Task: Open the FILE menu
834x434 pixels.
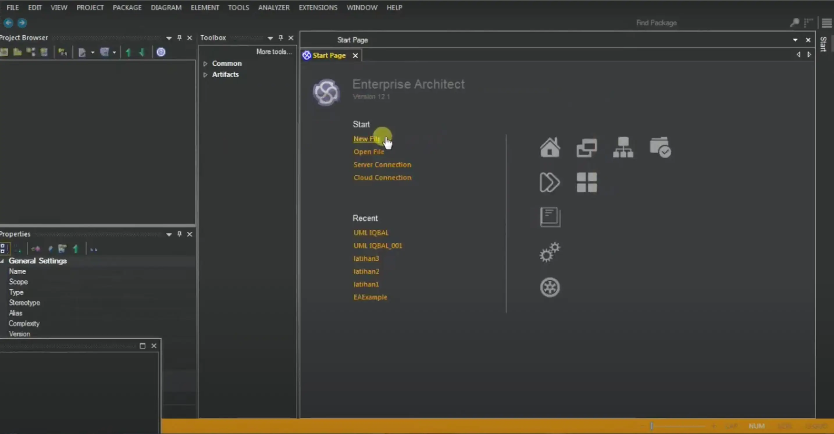Action: pyautogui.click(x=13, y=8)
